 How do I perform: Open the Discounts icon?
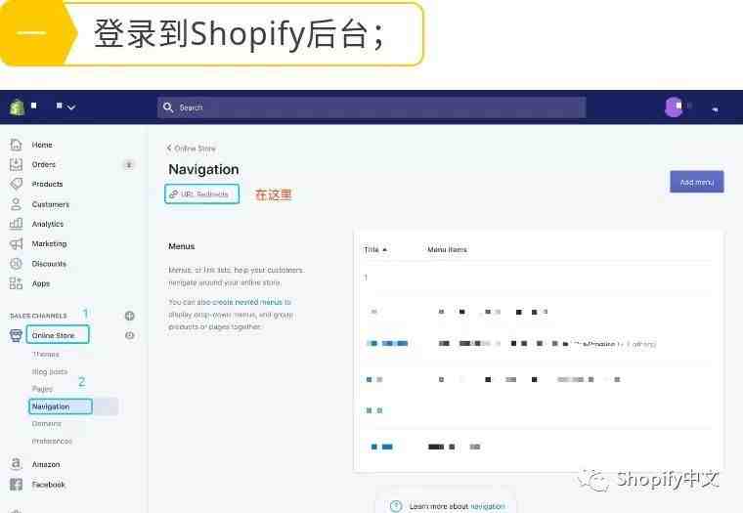pos(16,264)
